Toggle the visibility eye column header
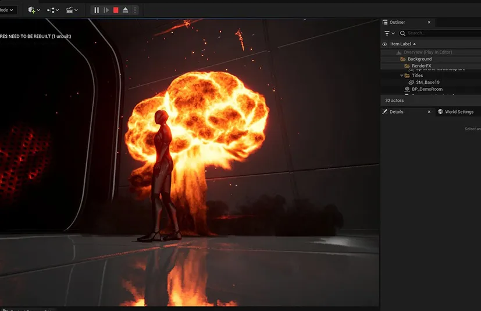Viewport: 481px width, 311px height. [384, 44]
